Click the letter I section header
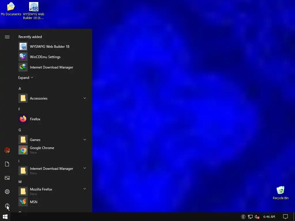 point(19,161)
